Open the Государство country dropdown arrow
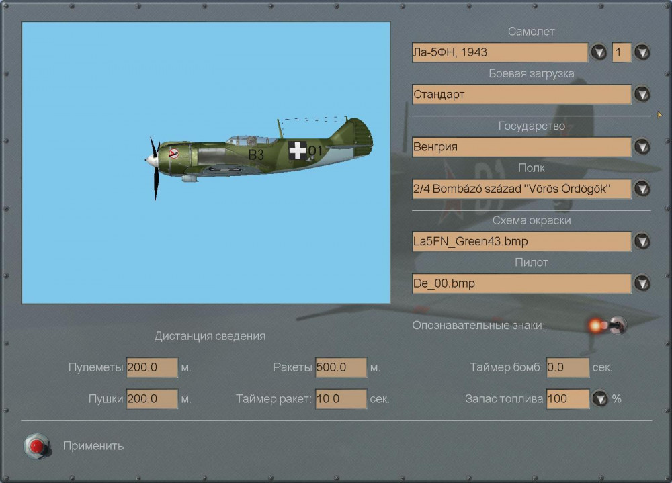672x483 pixels. [x=642, y=146]
